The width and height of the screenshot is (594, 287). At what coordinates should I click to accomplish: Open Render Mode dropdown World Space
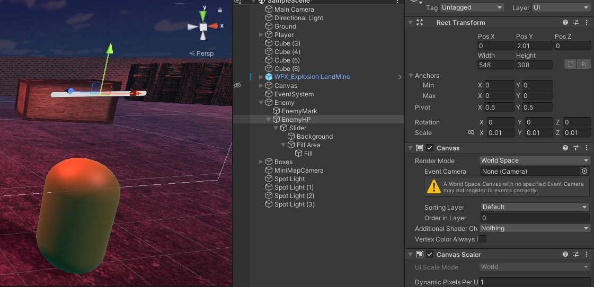[x=535, y=160]
